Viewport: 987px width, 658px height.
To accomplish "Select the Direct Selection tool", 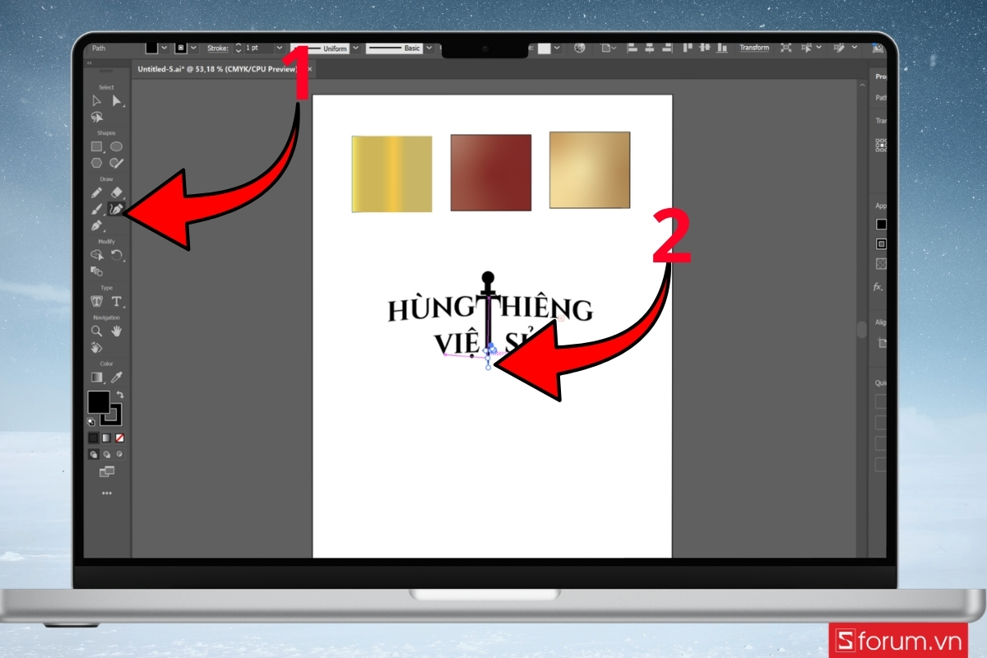I will pyautogui.click(x=114, y=100).
